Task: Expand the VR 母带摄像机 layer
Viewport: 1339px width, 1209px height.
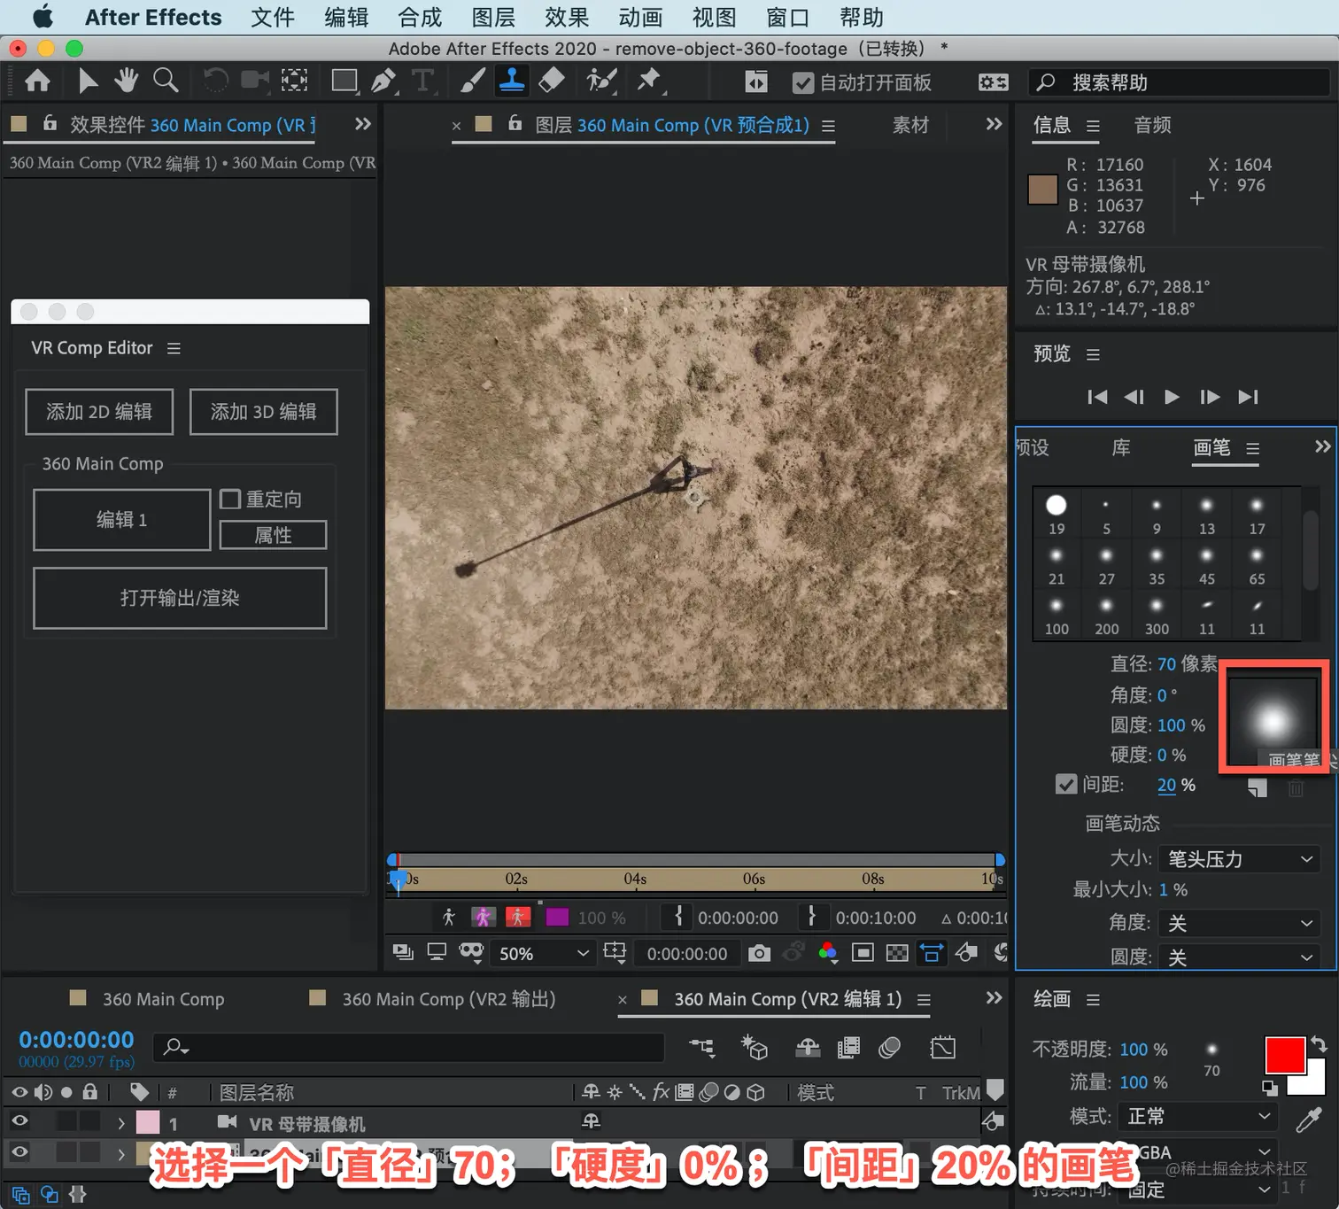Action: point(121,1123)
